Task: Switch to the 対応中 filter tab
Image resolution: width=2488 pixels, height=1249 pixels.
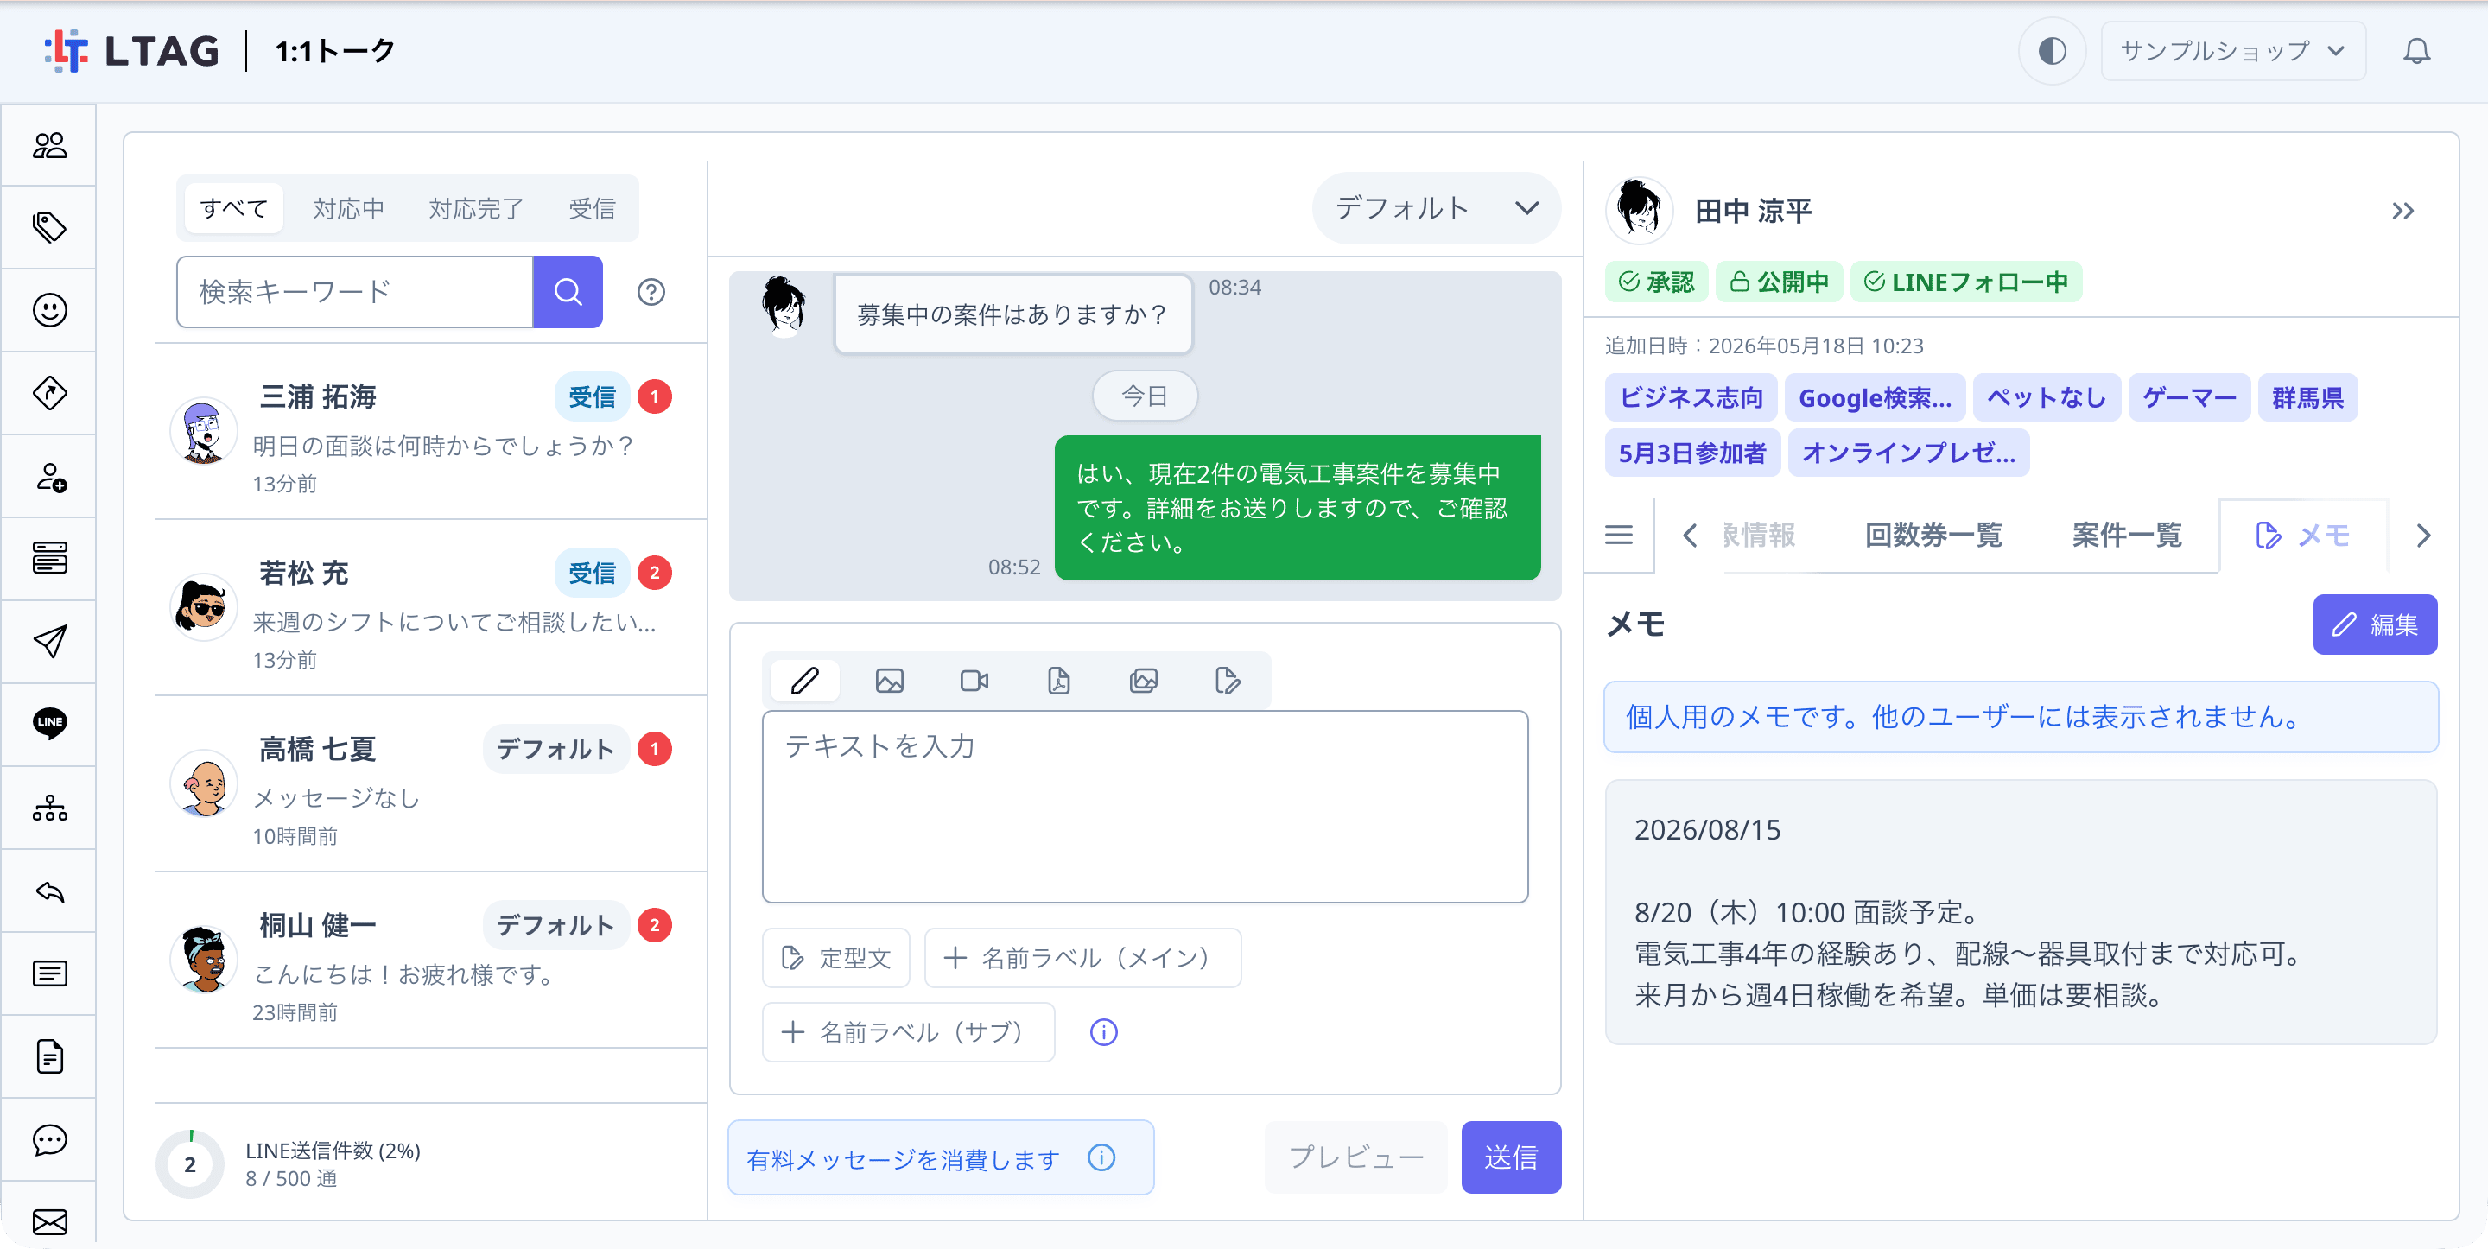Action: point(349,207)
